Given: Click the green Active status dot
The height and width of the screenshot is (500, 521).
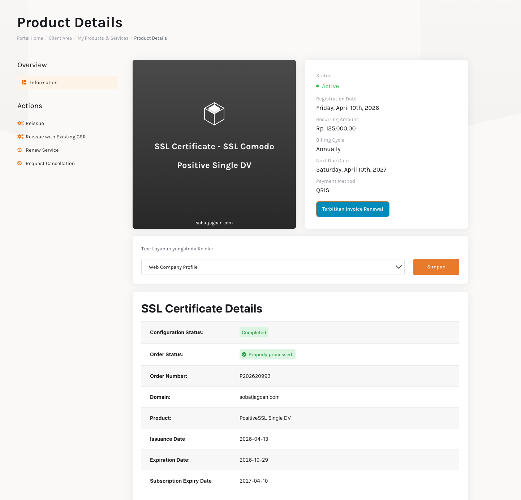Looking at the screenshot, I should click(318, 86).
